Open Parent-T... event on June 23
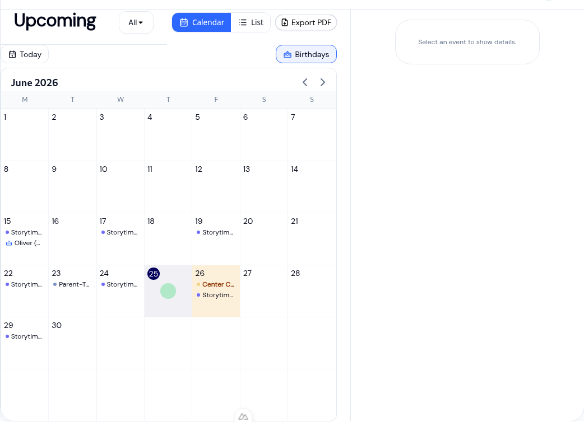This screenshot has width=584, height=422. pos(72,284)
